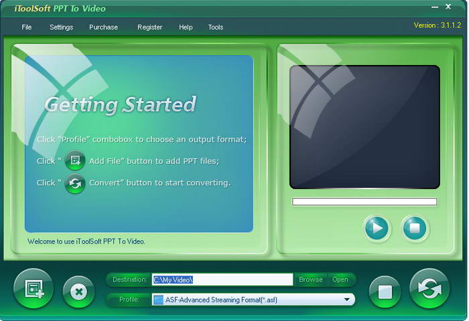
Task: Select the ASF-Advanced Streaming Format profile box
Action: 253,300
